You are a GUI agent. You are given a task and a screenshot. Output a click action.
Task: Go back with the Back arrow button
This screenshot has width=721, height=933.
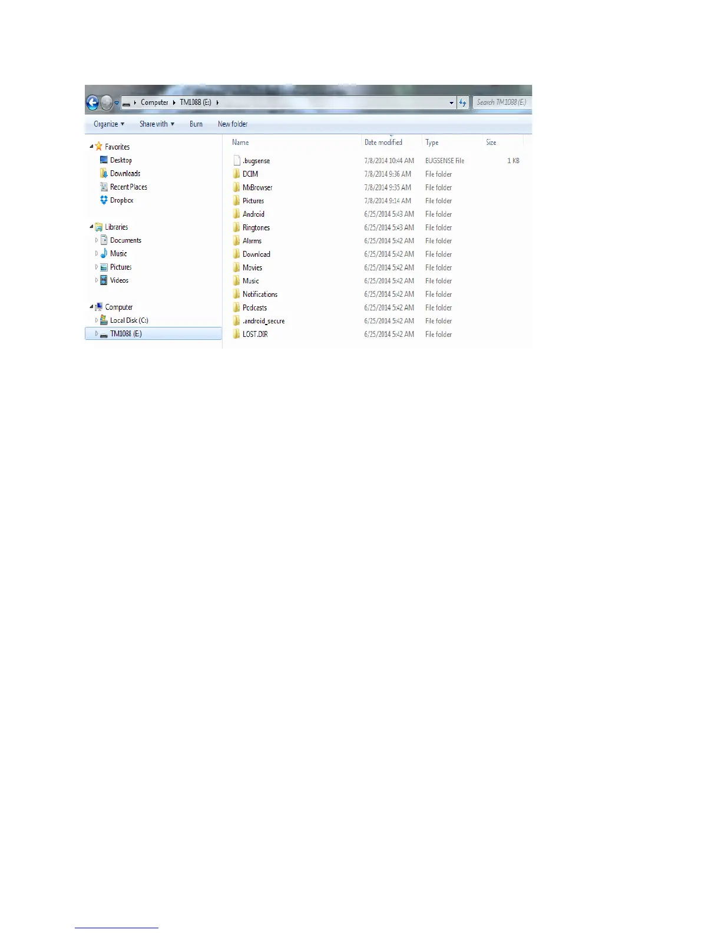[92, 102]
